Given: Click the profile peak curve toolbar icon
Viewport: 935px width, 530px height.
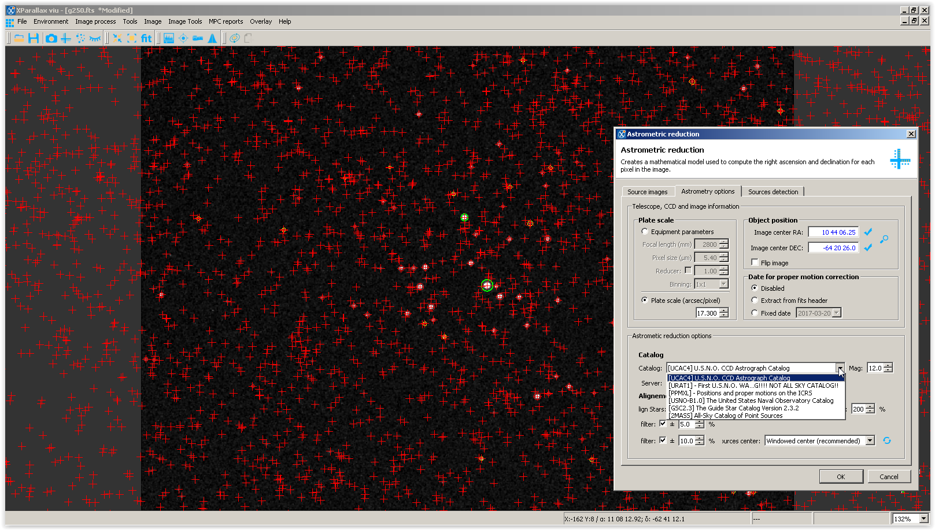Looking at the screenshot, I should tap(212, 38).
